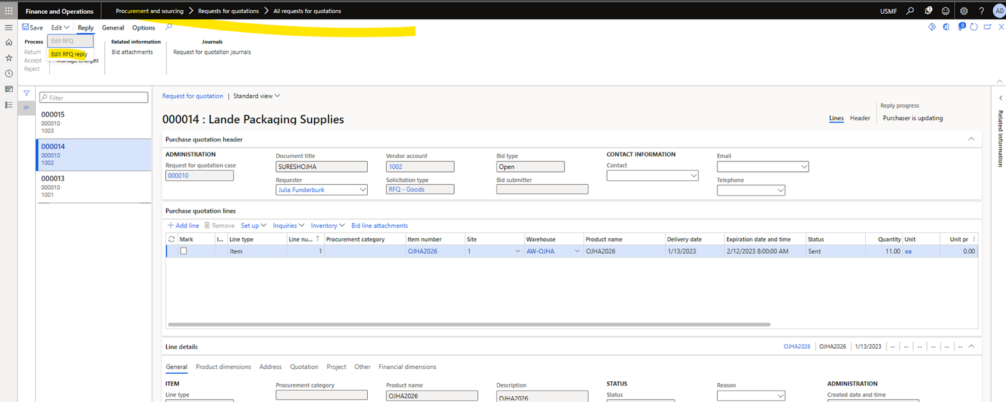Select the 000013 record in list
This screenshot has height=402, width=1006.
coord(94,186)
